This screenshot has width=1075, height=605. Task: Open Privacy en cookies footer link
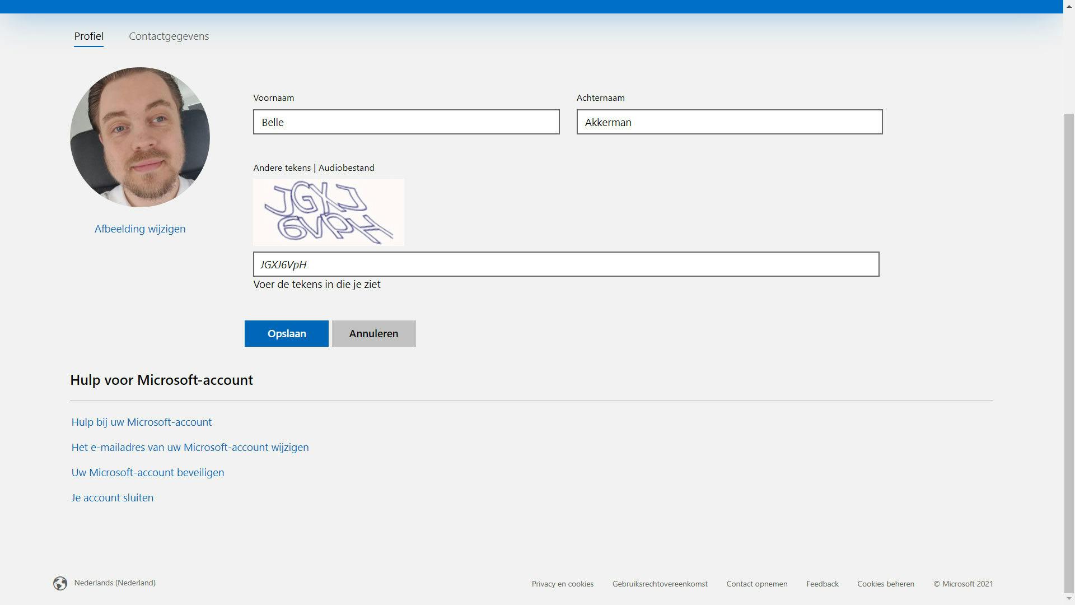click(562, 584)
